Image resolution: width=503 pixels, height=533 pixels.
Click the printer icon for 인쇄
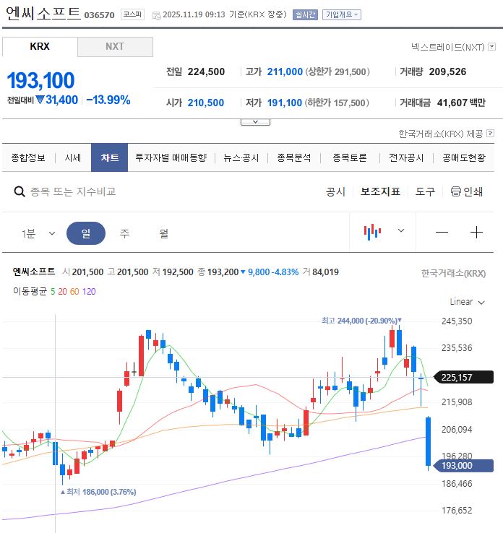tap(455, 191)
